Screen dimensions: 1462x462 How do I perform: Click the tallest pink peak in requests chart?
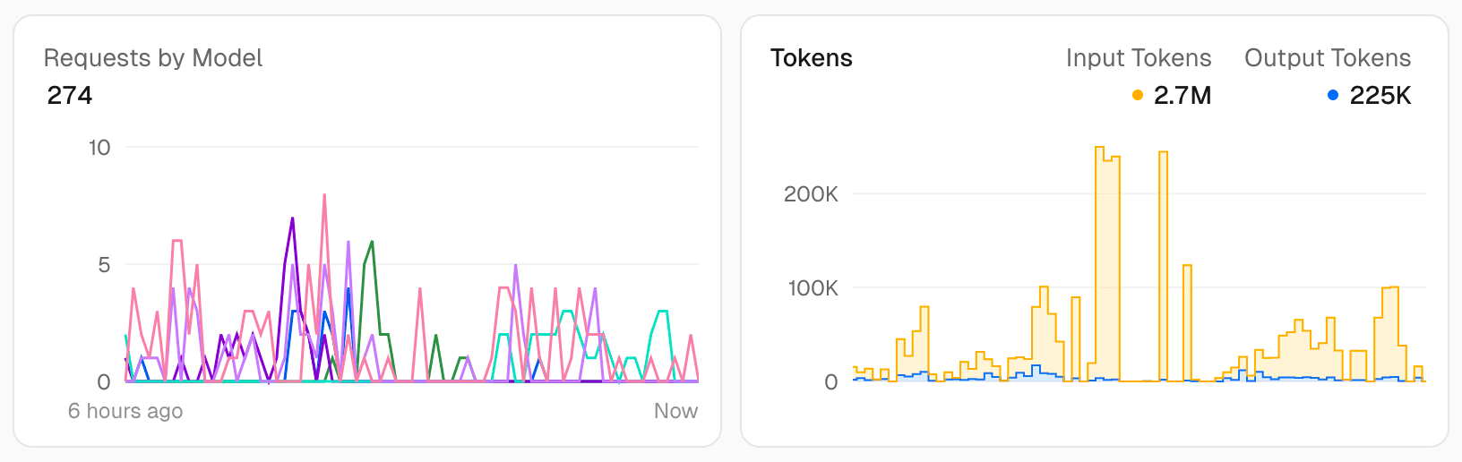click(324, 195)
